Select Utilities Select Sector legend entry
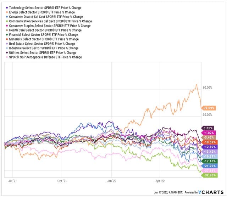 (x=41, y=53)
